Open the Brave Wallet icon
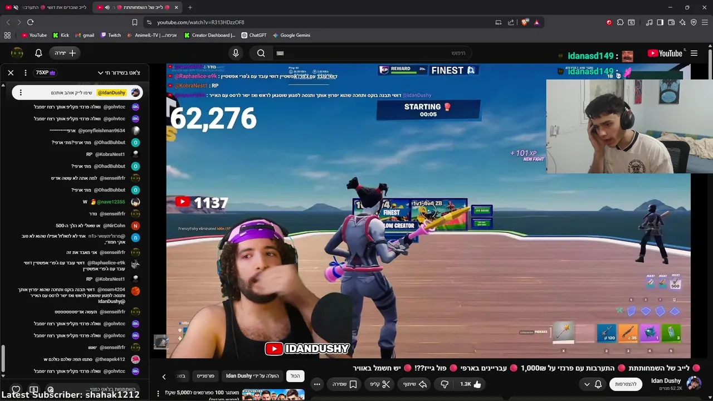The image size is (713, 401). coord(671,22)
